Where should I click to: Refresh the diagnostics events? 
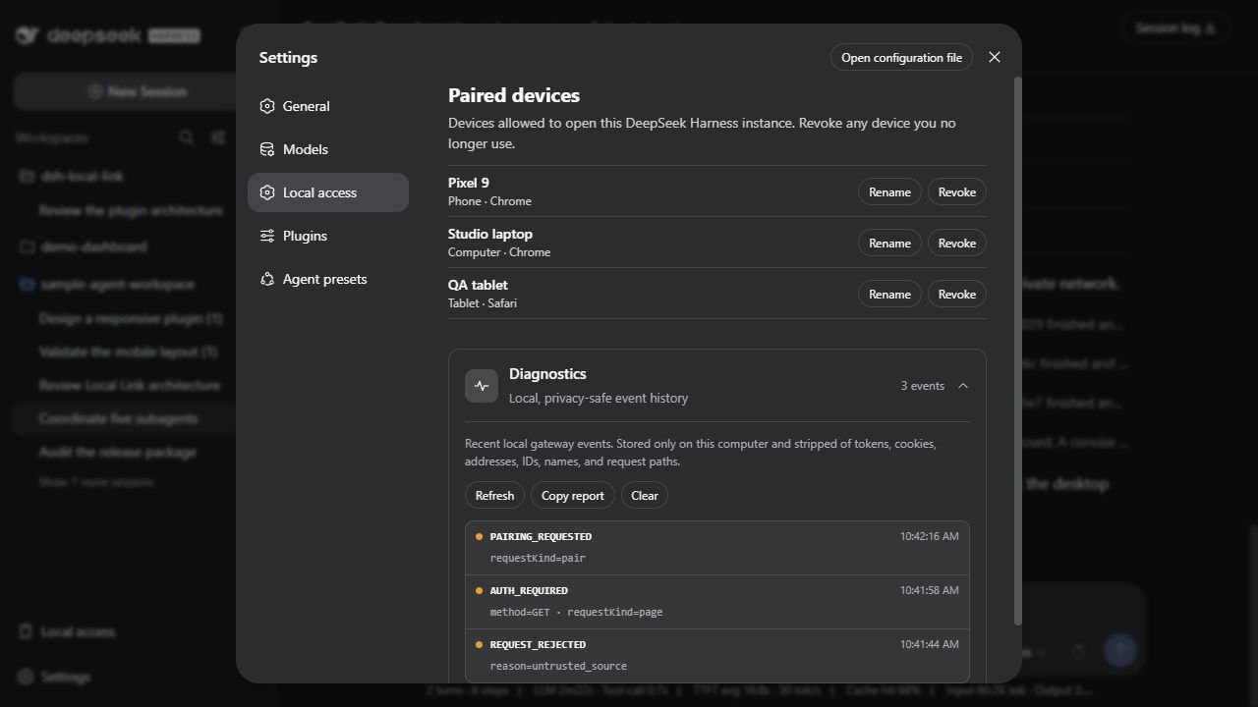click(x=494, y=495)
